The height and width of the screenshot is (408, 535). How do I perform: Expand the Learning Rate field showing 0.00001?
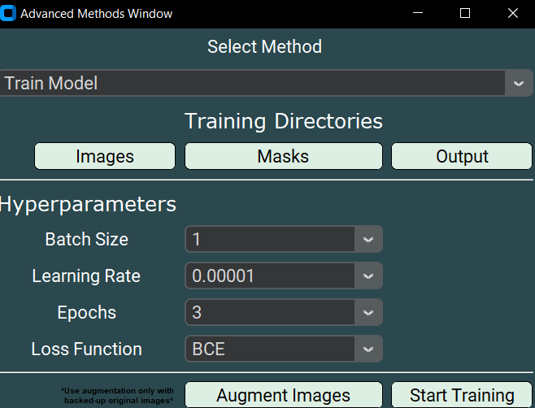tap(270, 276)
